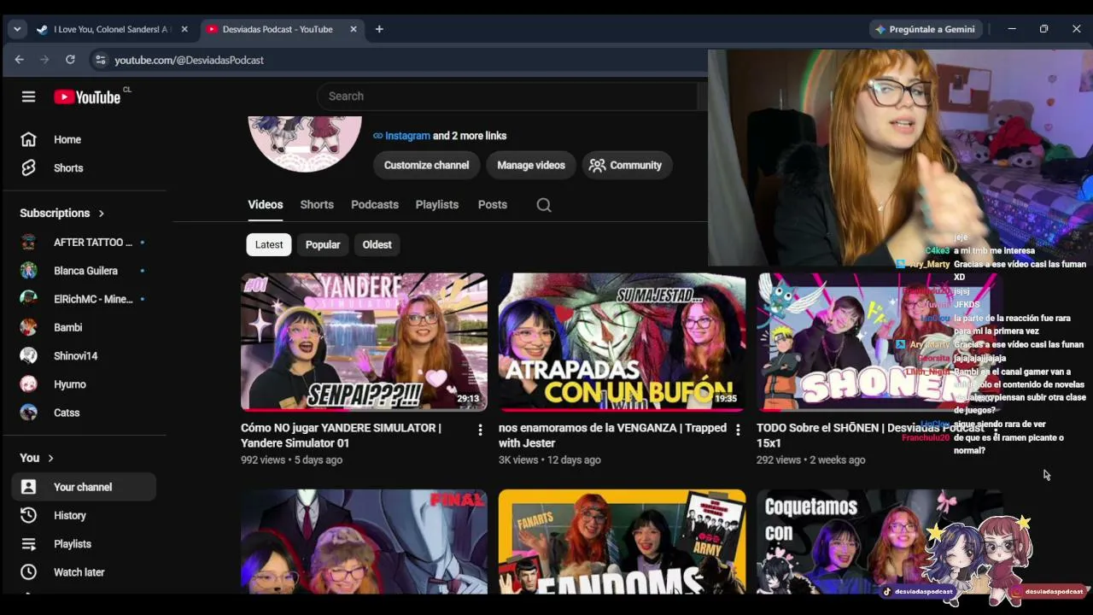
Task: Click the Hyurno channel avatar
Action: (29, 384)
